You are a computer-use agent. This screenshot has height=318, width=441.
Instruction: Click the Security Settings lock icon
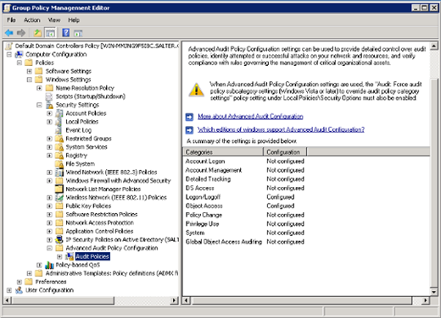point(49,105)
